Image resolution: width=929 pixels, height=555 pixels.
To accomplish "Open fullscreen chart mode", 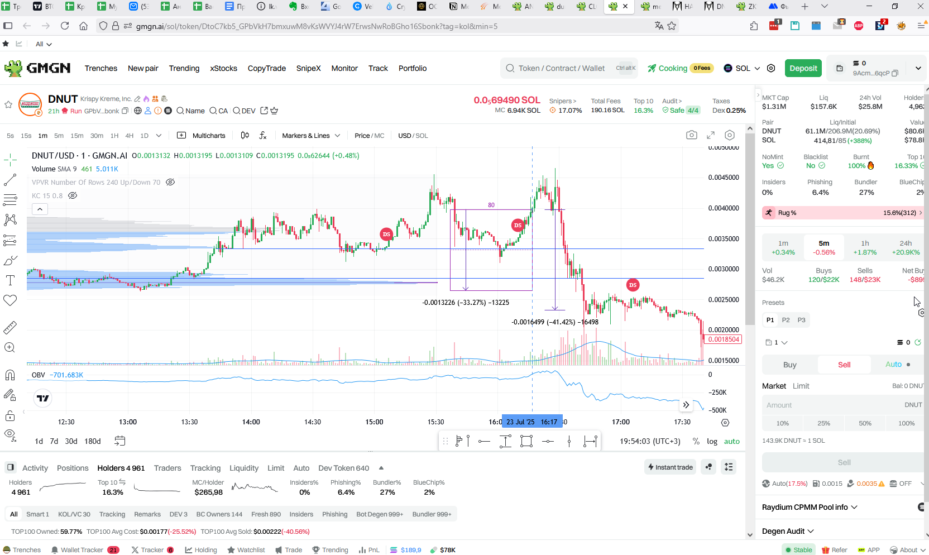I will click(x=711, y=135).
